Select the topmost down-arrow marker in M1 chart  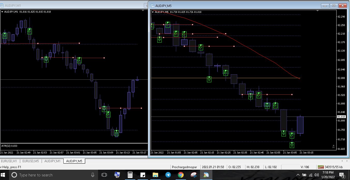tap(29, 31)
